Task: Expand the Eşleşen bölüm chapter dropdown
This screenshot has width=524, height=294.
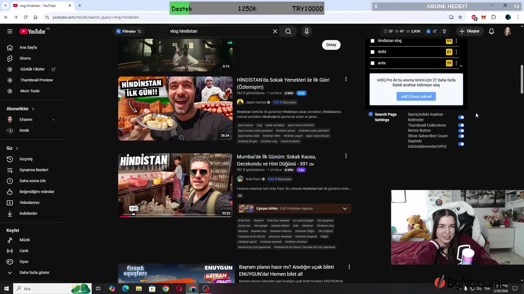Action: pos(345,209)
